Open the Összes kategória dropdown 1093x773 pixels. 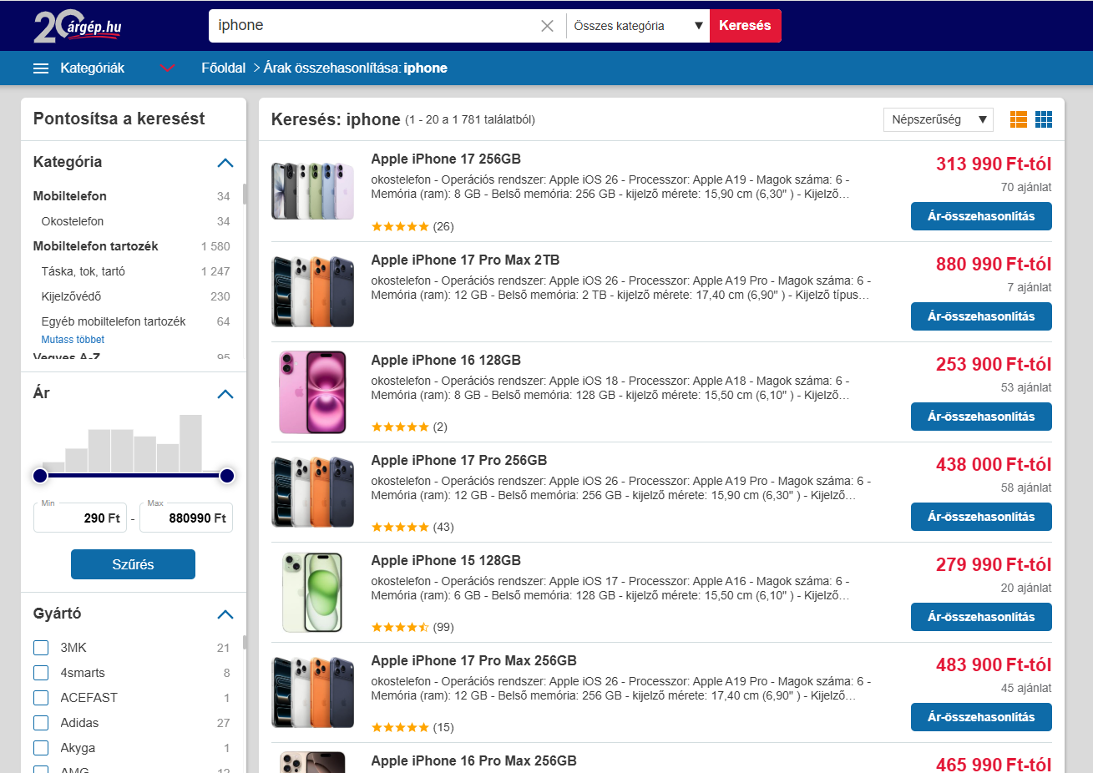(638, 26)
